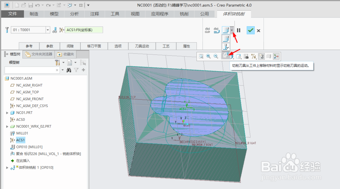Click the new file icon in quick toolbar
Screen dimensions: 340x189
click(x=17, y=5)
